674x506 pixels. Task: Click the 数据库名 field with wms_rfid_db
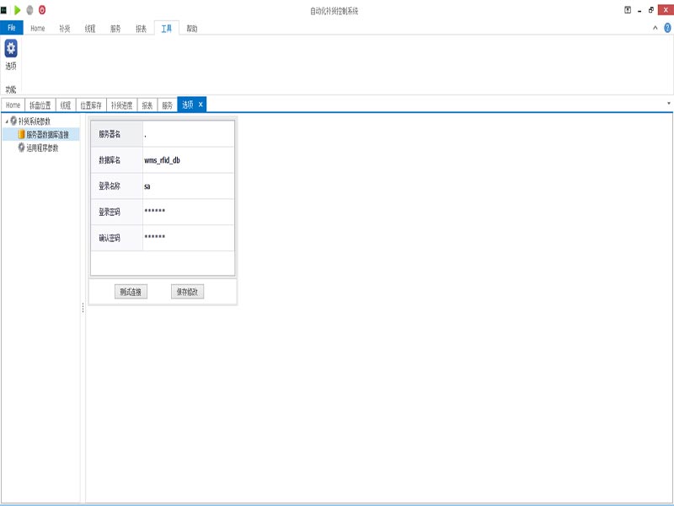[188, 160]
